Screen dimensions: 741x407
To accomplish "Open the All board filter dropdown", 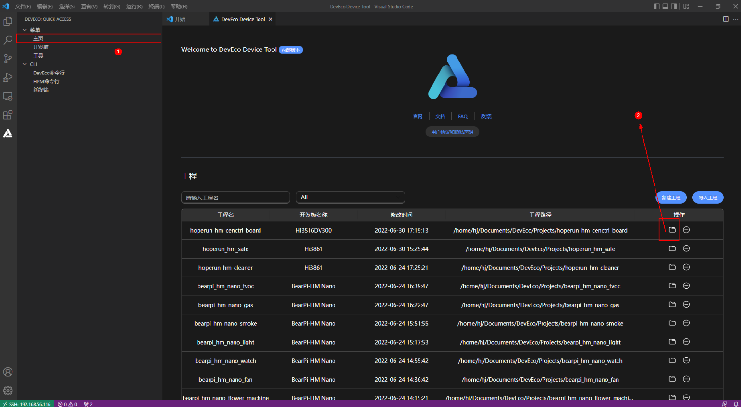I will pyautogui.click(x=350, y=197).
